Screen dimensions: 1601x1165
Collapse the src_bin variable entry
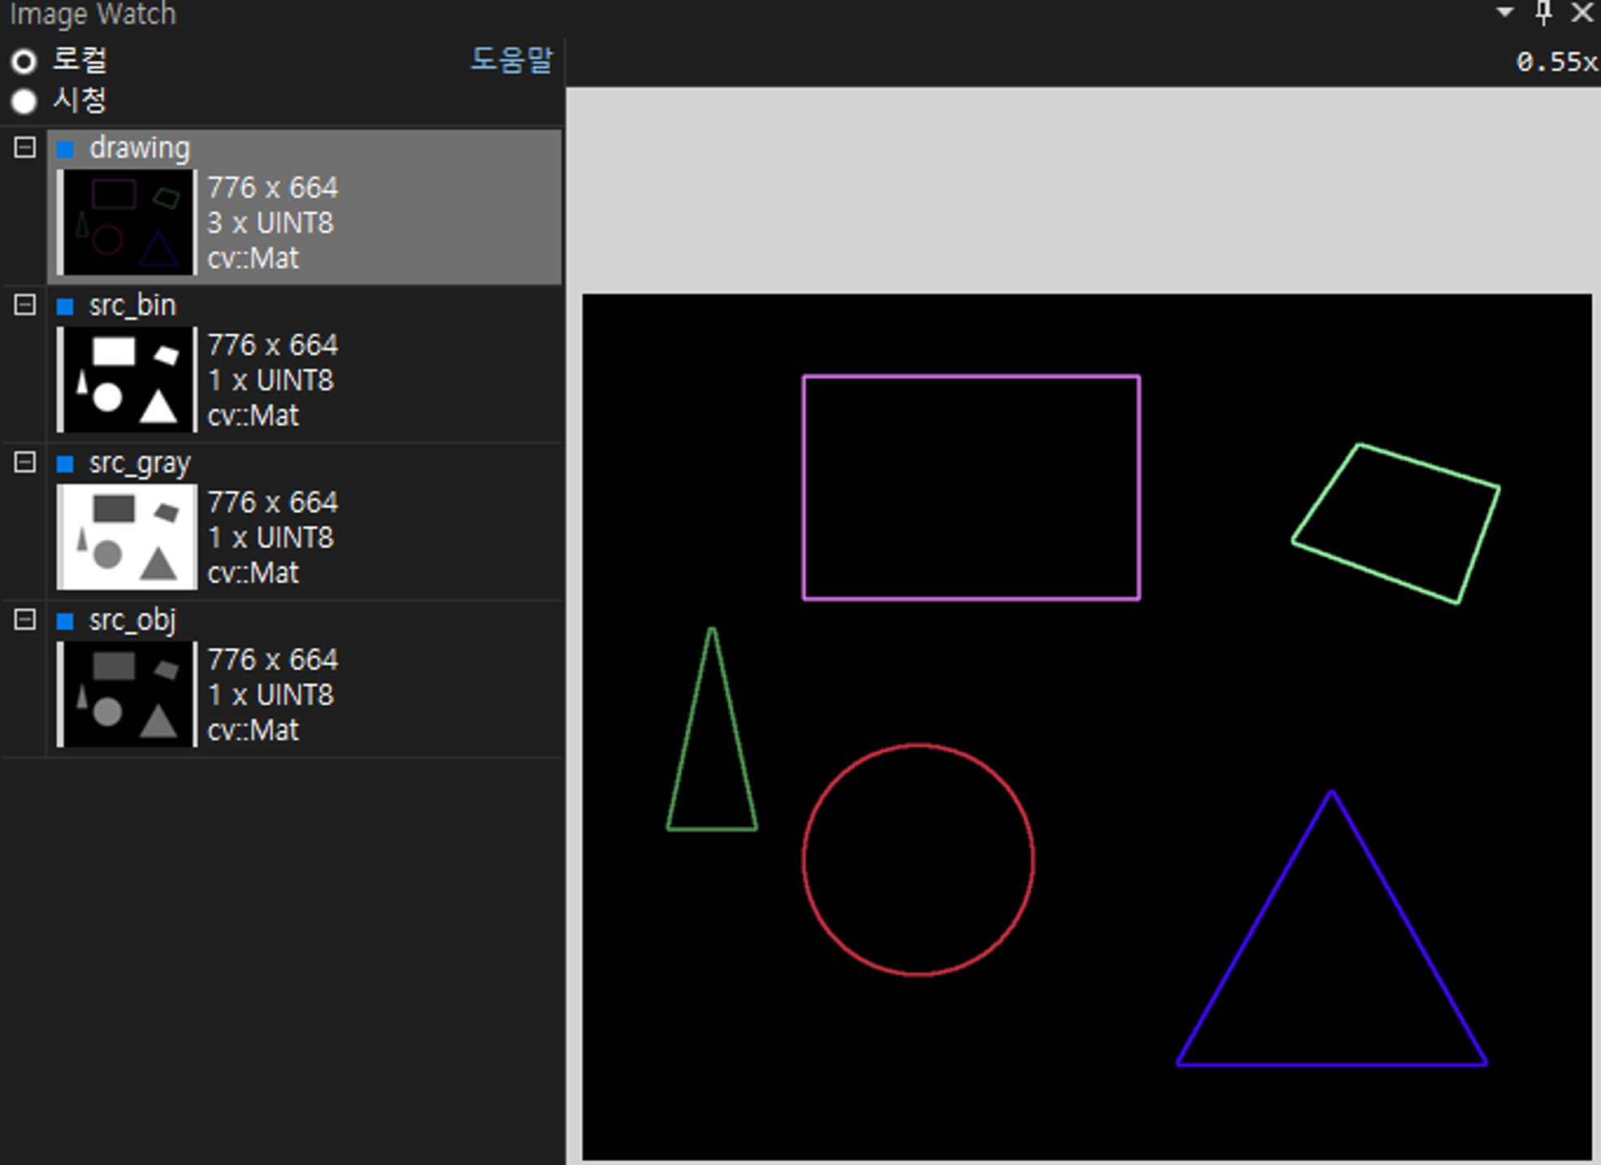tap(25, 305)
